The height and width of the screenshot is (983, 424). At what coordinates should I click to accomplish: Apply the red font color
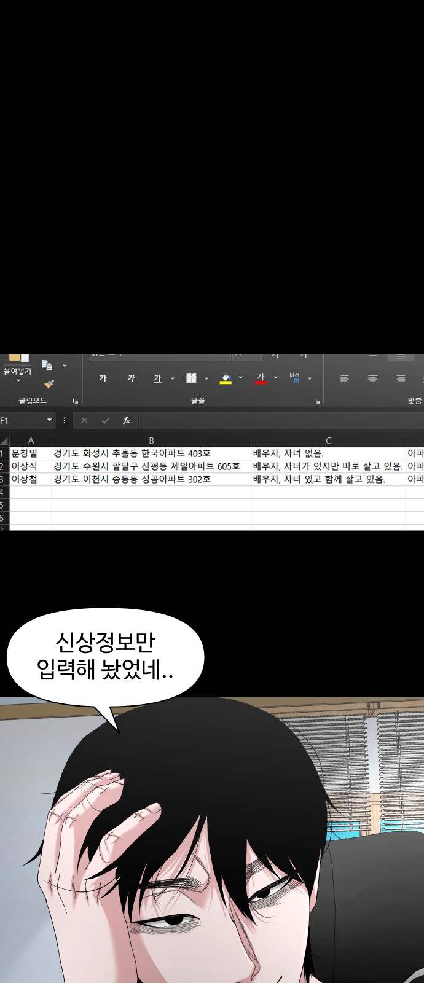261,378
